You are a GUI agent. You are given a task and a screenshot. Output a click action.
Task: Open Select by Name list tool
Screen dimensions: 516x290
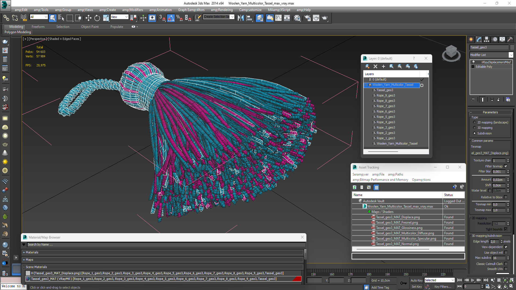(x=61, y=18)
